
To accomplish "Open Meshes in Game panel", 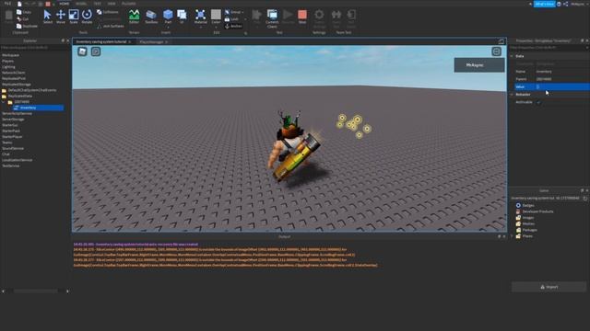I will coord(528,223).
